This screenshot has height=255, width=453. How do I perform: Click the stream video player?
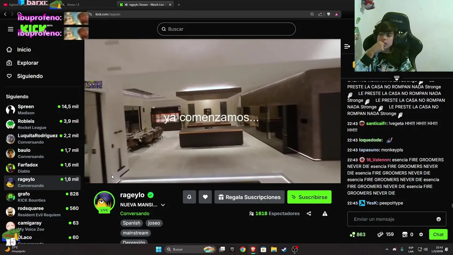click(x=212, y=111)
